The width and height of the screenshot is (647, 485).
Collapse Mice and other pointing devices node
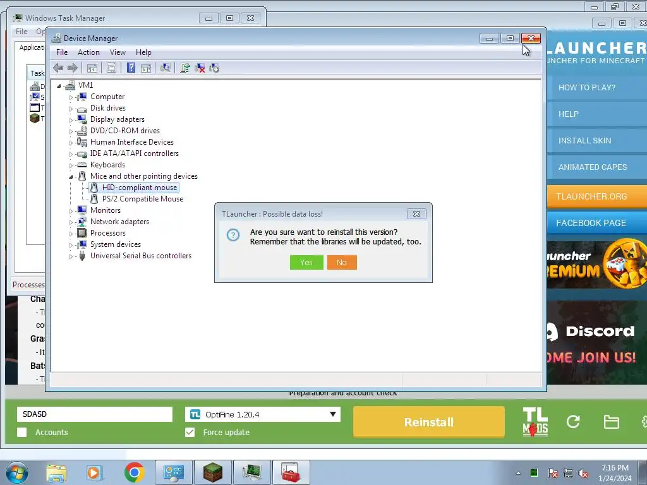tap(71, 177)
